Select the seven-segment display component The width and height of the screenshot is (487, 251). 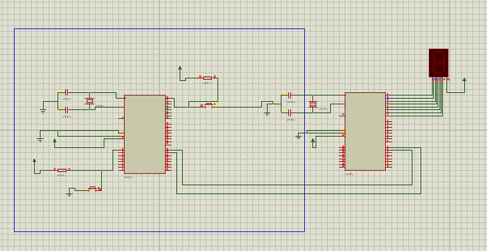tap(438, 63)
